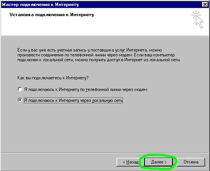This screenshot has width=210, height=171.
Task: Click the white header panel below the heading
Action: [x=94, y=27]
